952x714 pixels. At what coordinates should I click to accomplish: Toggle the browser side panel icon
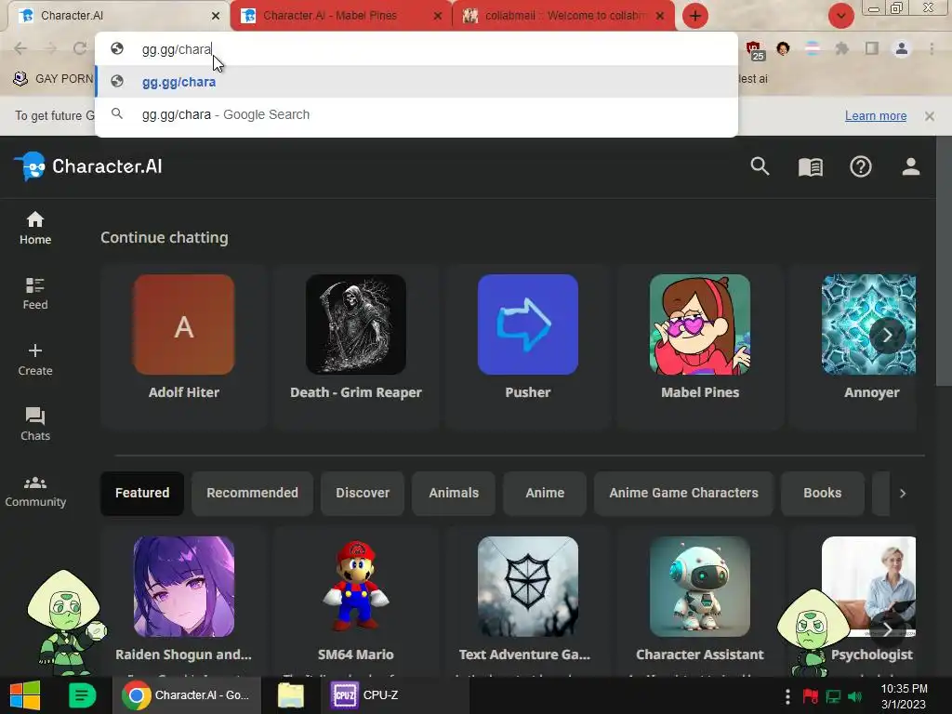coord(872,48)
